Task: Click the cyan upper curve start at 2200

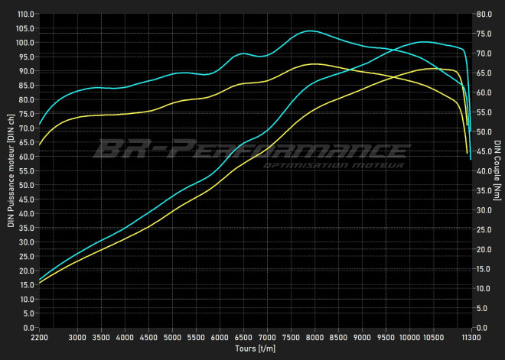Action: click(x=40, y=124)
